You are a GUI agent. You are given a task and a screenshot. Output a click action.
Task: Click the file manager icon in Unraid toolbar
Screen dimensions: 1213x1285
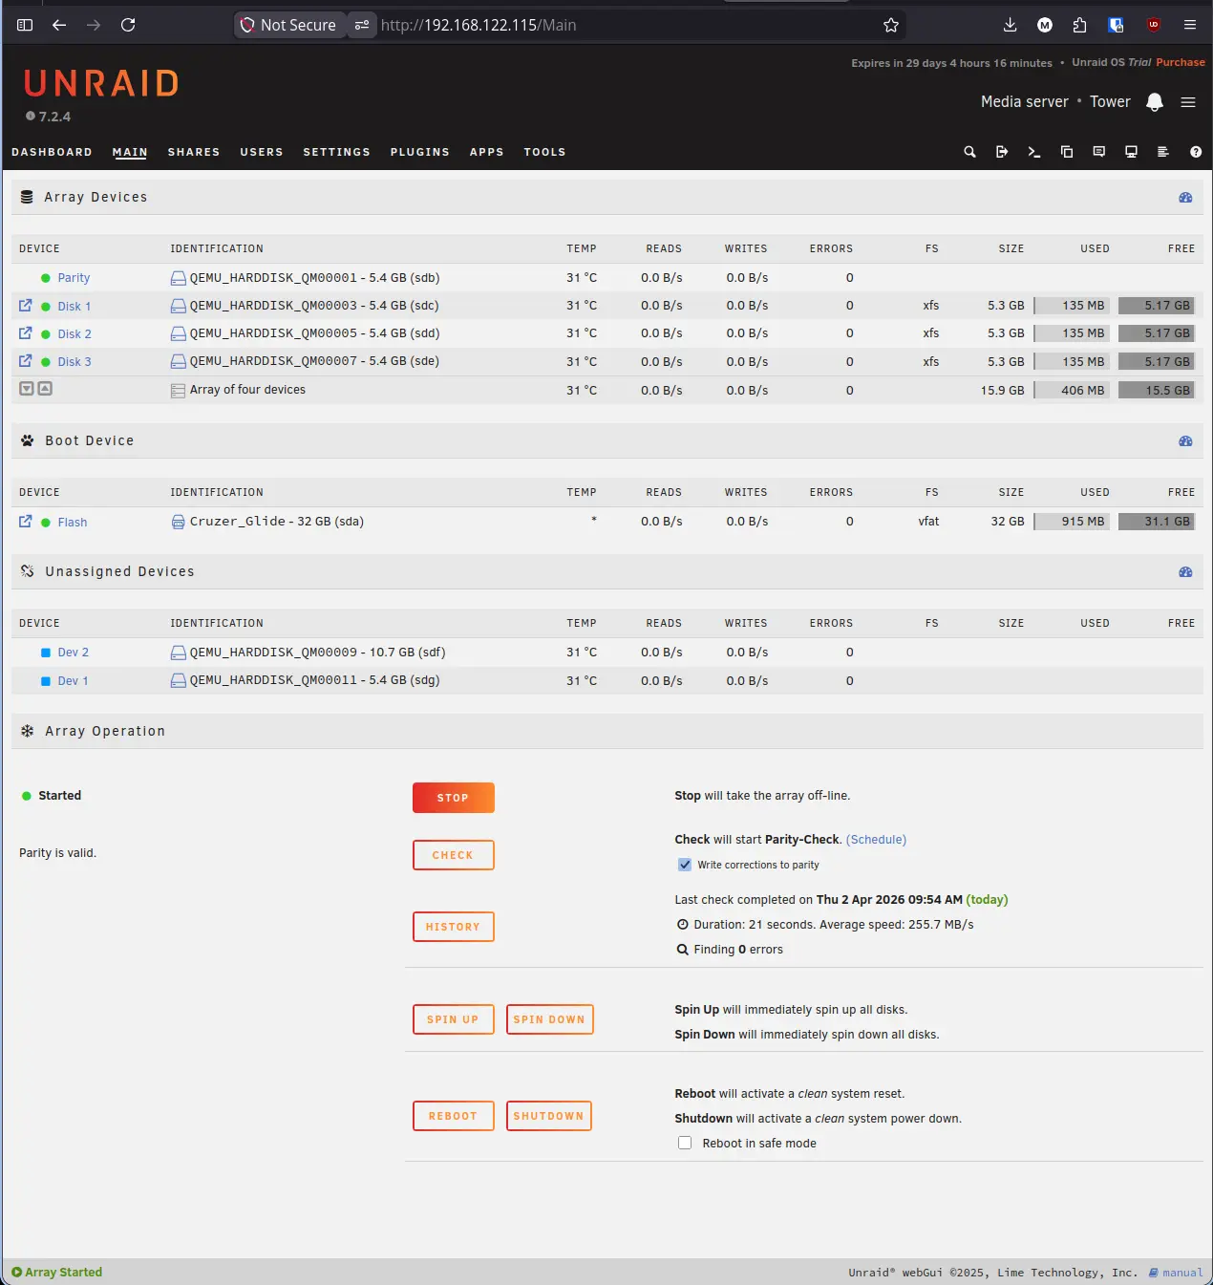1067,152
